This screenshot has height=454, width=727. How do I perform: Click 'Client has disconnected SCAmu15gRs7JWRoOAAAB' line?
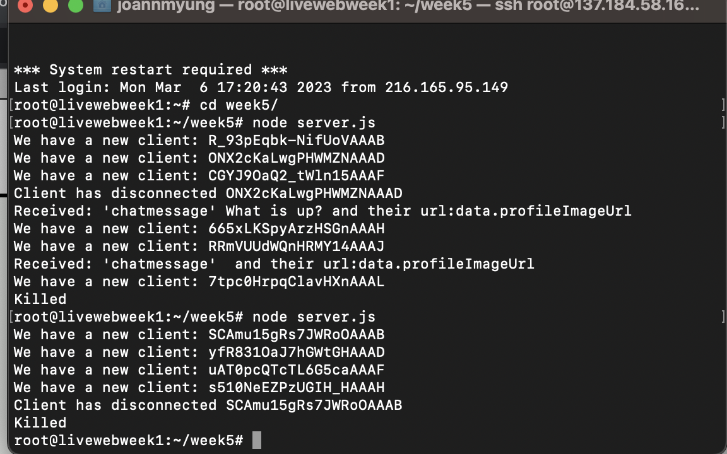[208, 405]
